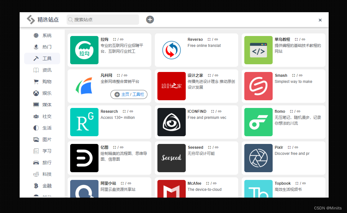Image resolution: width=347 pixels, height=213 pixels.
Task: Click the link icon beside 阿里小站
Action: [x=129, y=183]
